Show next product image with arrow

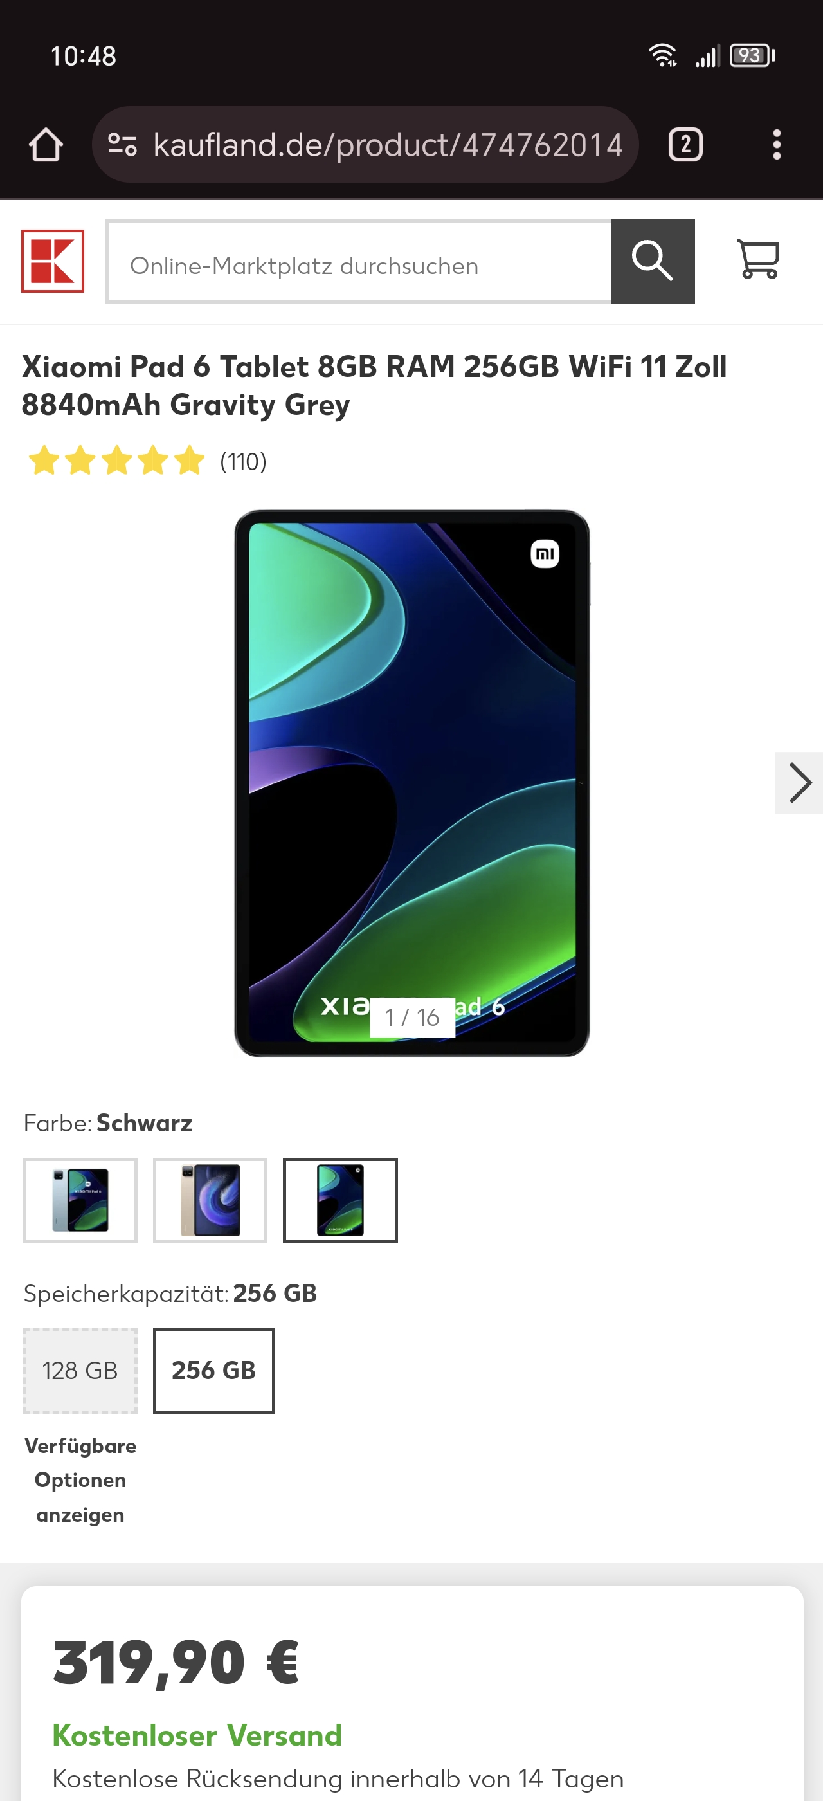click(799, 782)
